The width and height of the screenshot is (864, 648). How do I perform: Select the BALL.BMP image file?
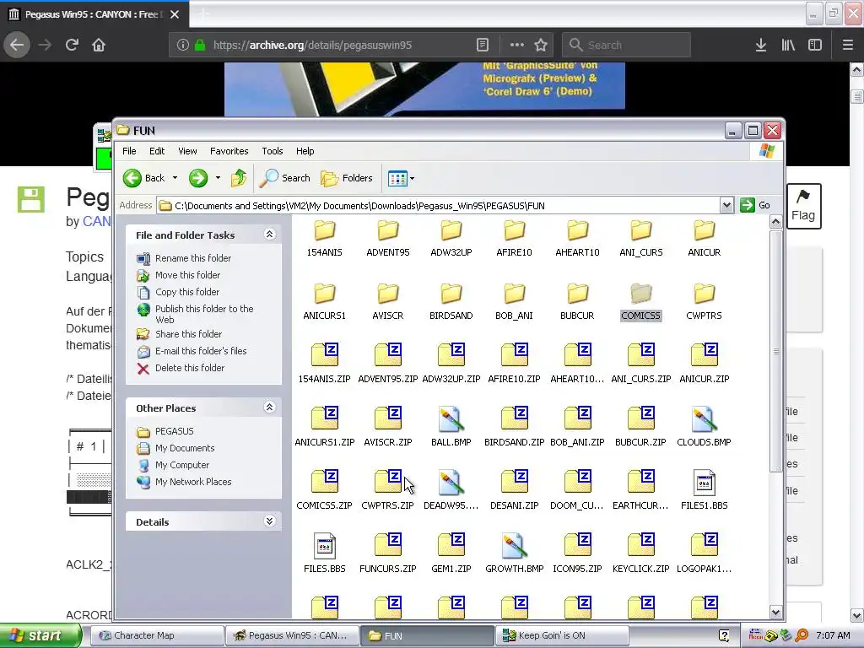(x=451, y=428)
